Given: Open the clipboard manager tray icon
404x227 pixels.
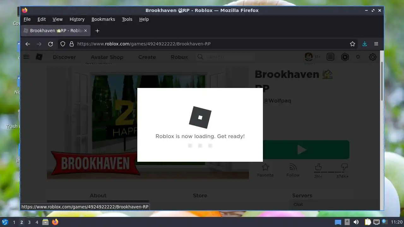Looking at the screenshot, I should click(x=368, y=222).
